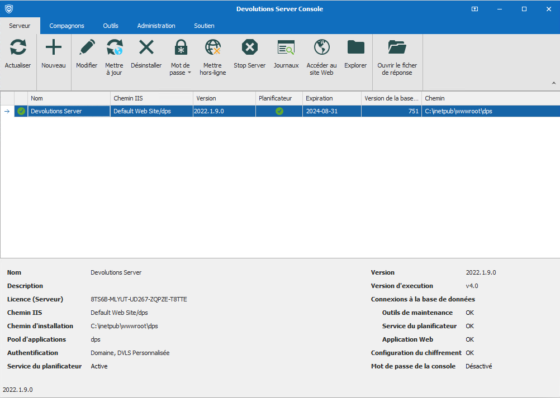Select the Administration tab
Viewport: 560px width, 398px height.
[156, 26]
